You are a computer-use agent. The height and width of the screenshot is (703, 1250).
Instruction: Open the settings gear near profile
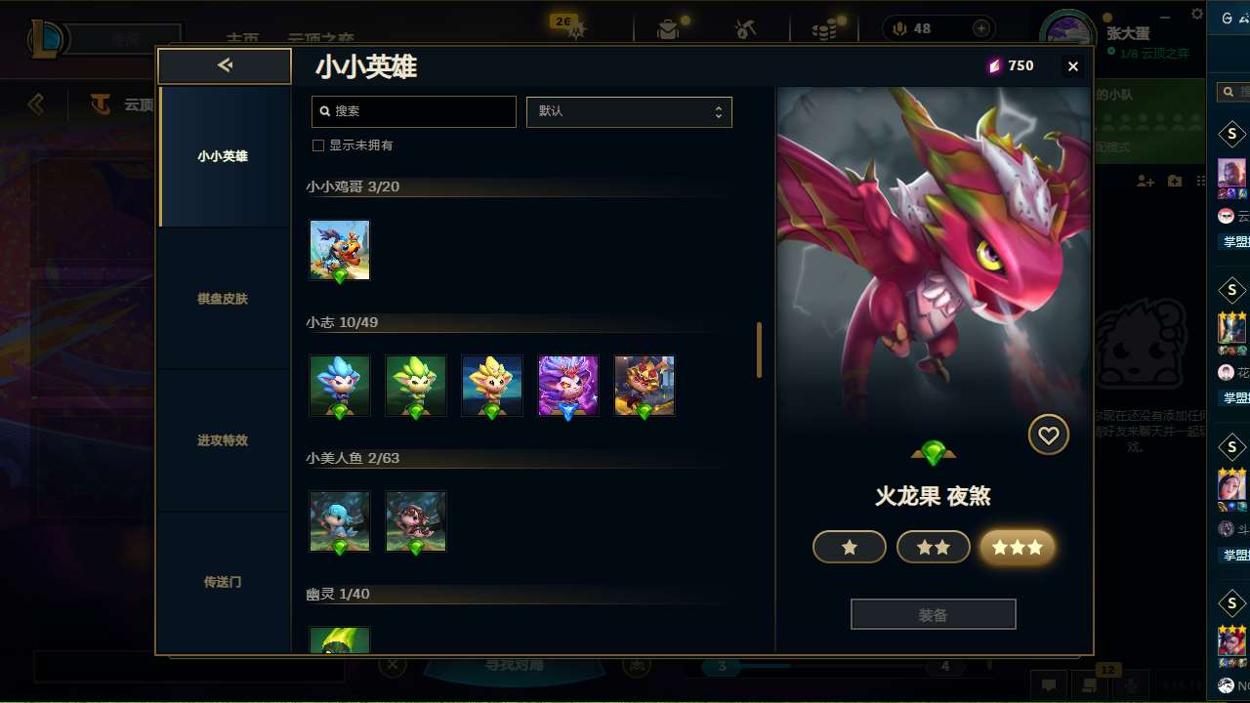(1197, 14)
